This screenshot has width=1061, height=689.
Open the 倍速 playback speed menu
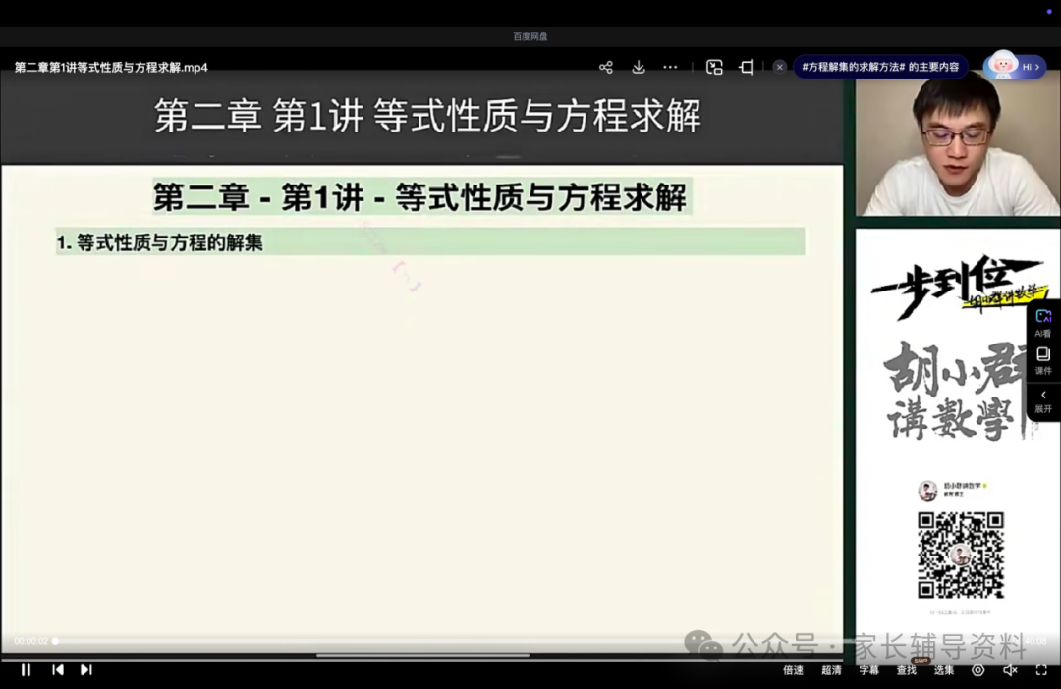pos(793,670)
